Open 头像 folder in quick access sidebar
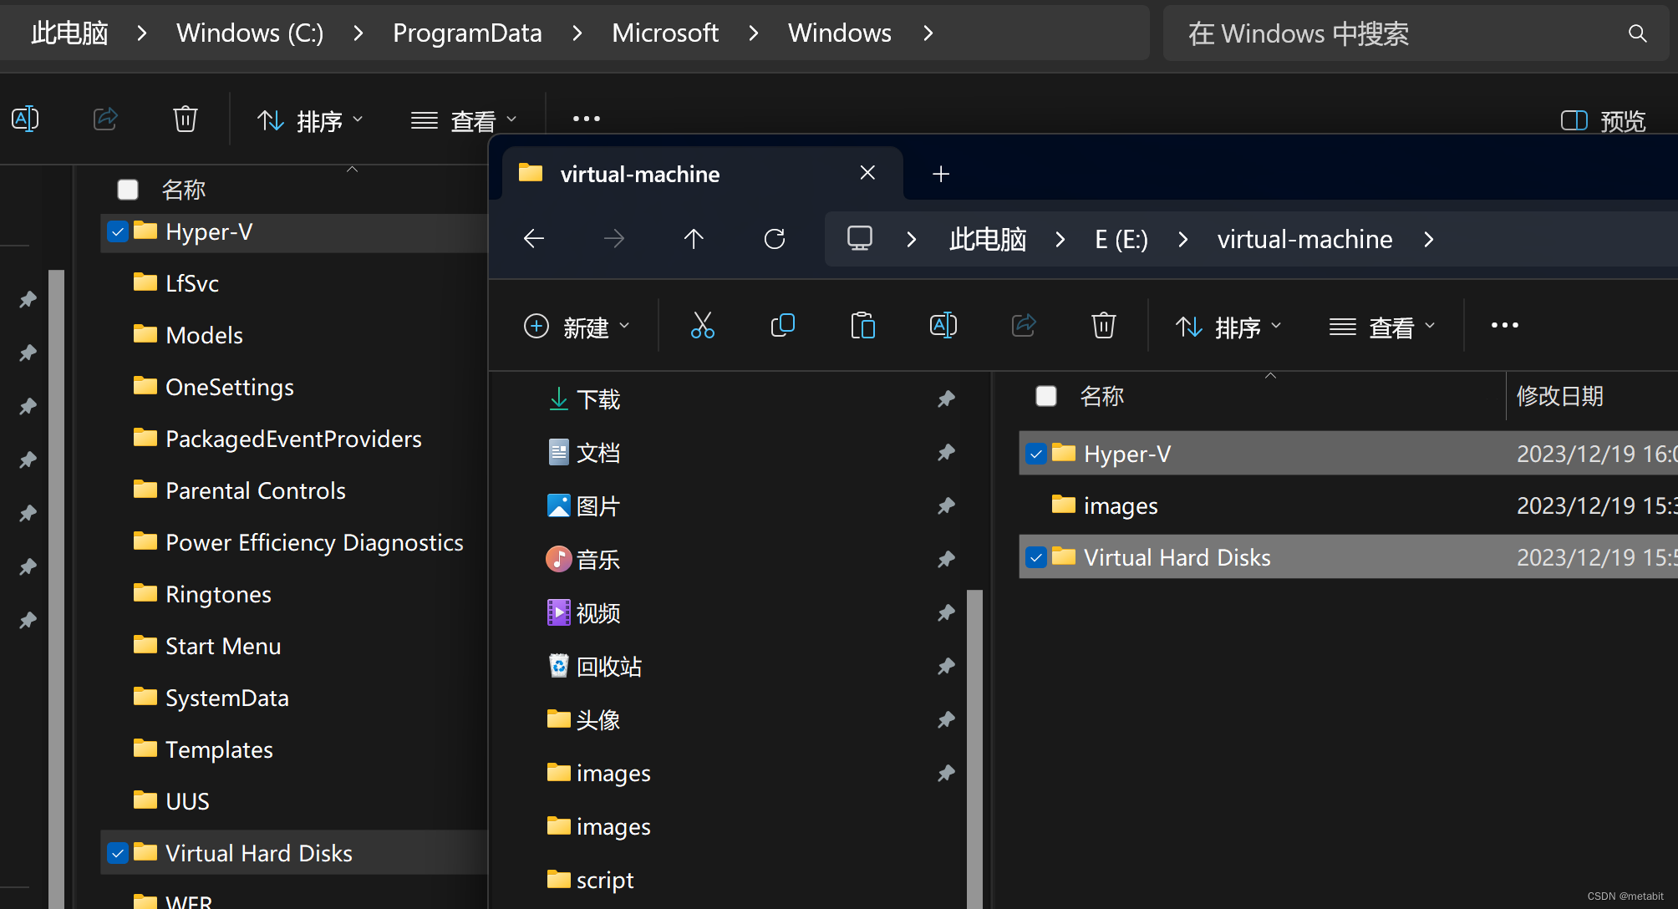This screenshot has height=909, width=1678. click(582, 720)
